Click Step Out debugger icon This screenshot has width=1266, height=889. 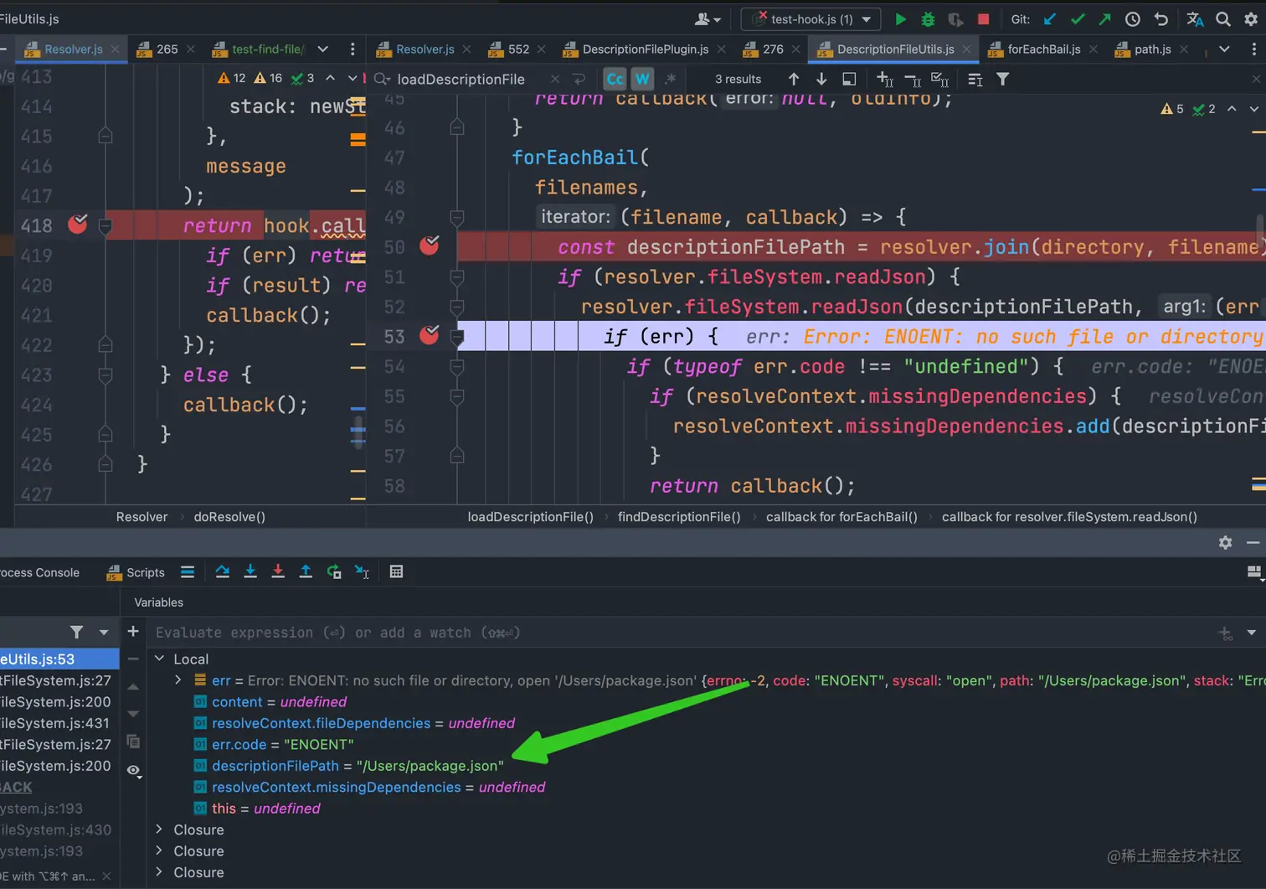coord(306,571)
